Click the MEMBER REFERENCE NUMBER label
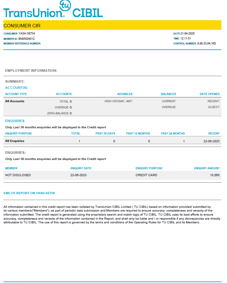Screen dimensions: 227x283 click(22, 43)
